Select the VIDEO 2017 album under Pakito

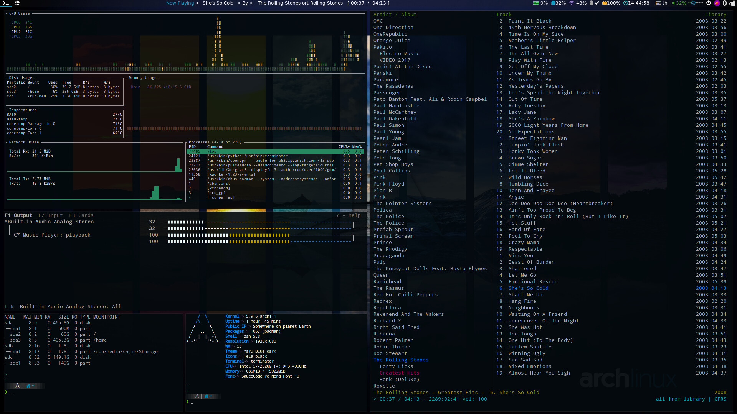(x=395, y=60)
